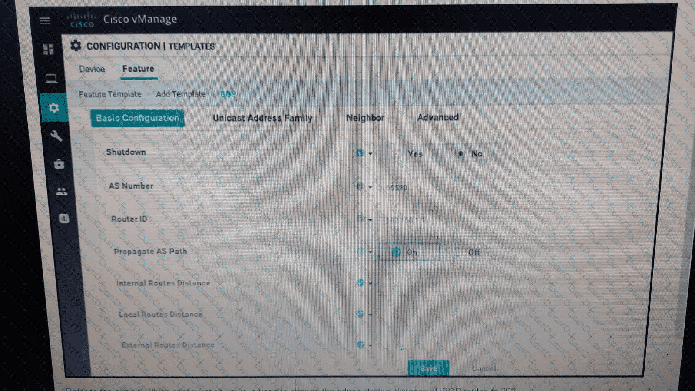The height and width of the screenshot is (391, 695).
Task: Click the Save button
Action: tap(428, 368)
